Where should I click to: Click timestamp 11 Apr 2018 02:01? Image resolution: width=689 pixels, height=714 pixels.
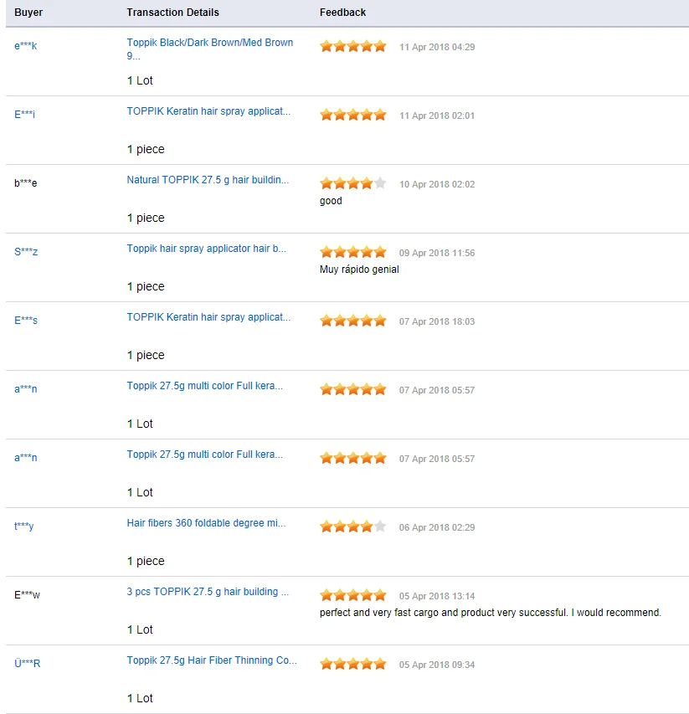437,116
